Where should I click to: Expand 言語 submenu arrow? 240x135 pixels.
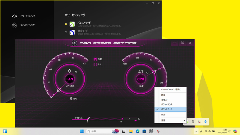point(184,121)
